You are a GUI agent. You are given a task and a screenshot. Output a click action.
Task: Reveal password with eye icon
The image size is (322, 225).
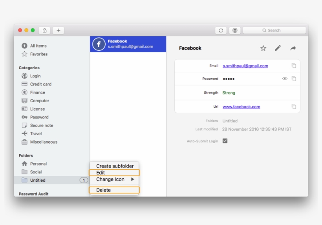[285, 79]
